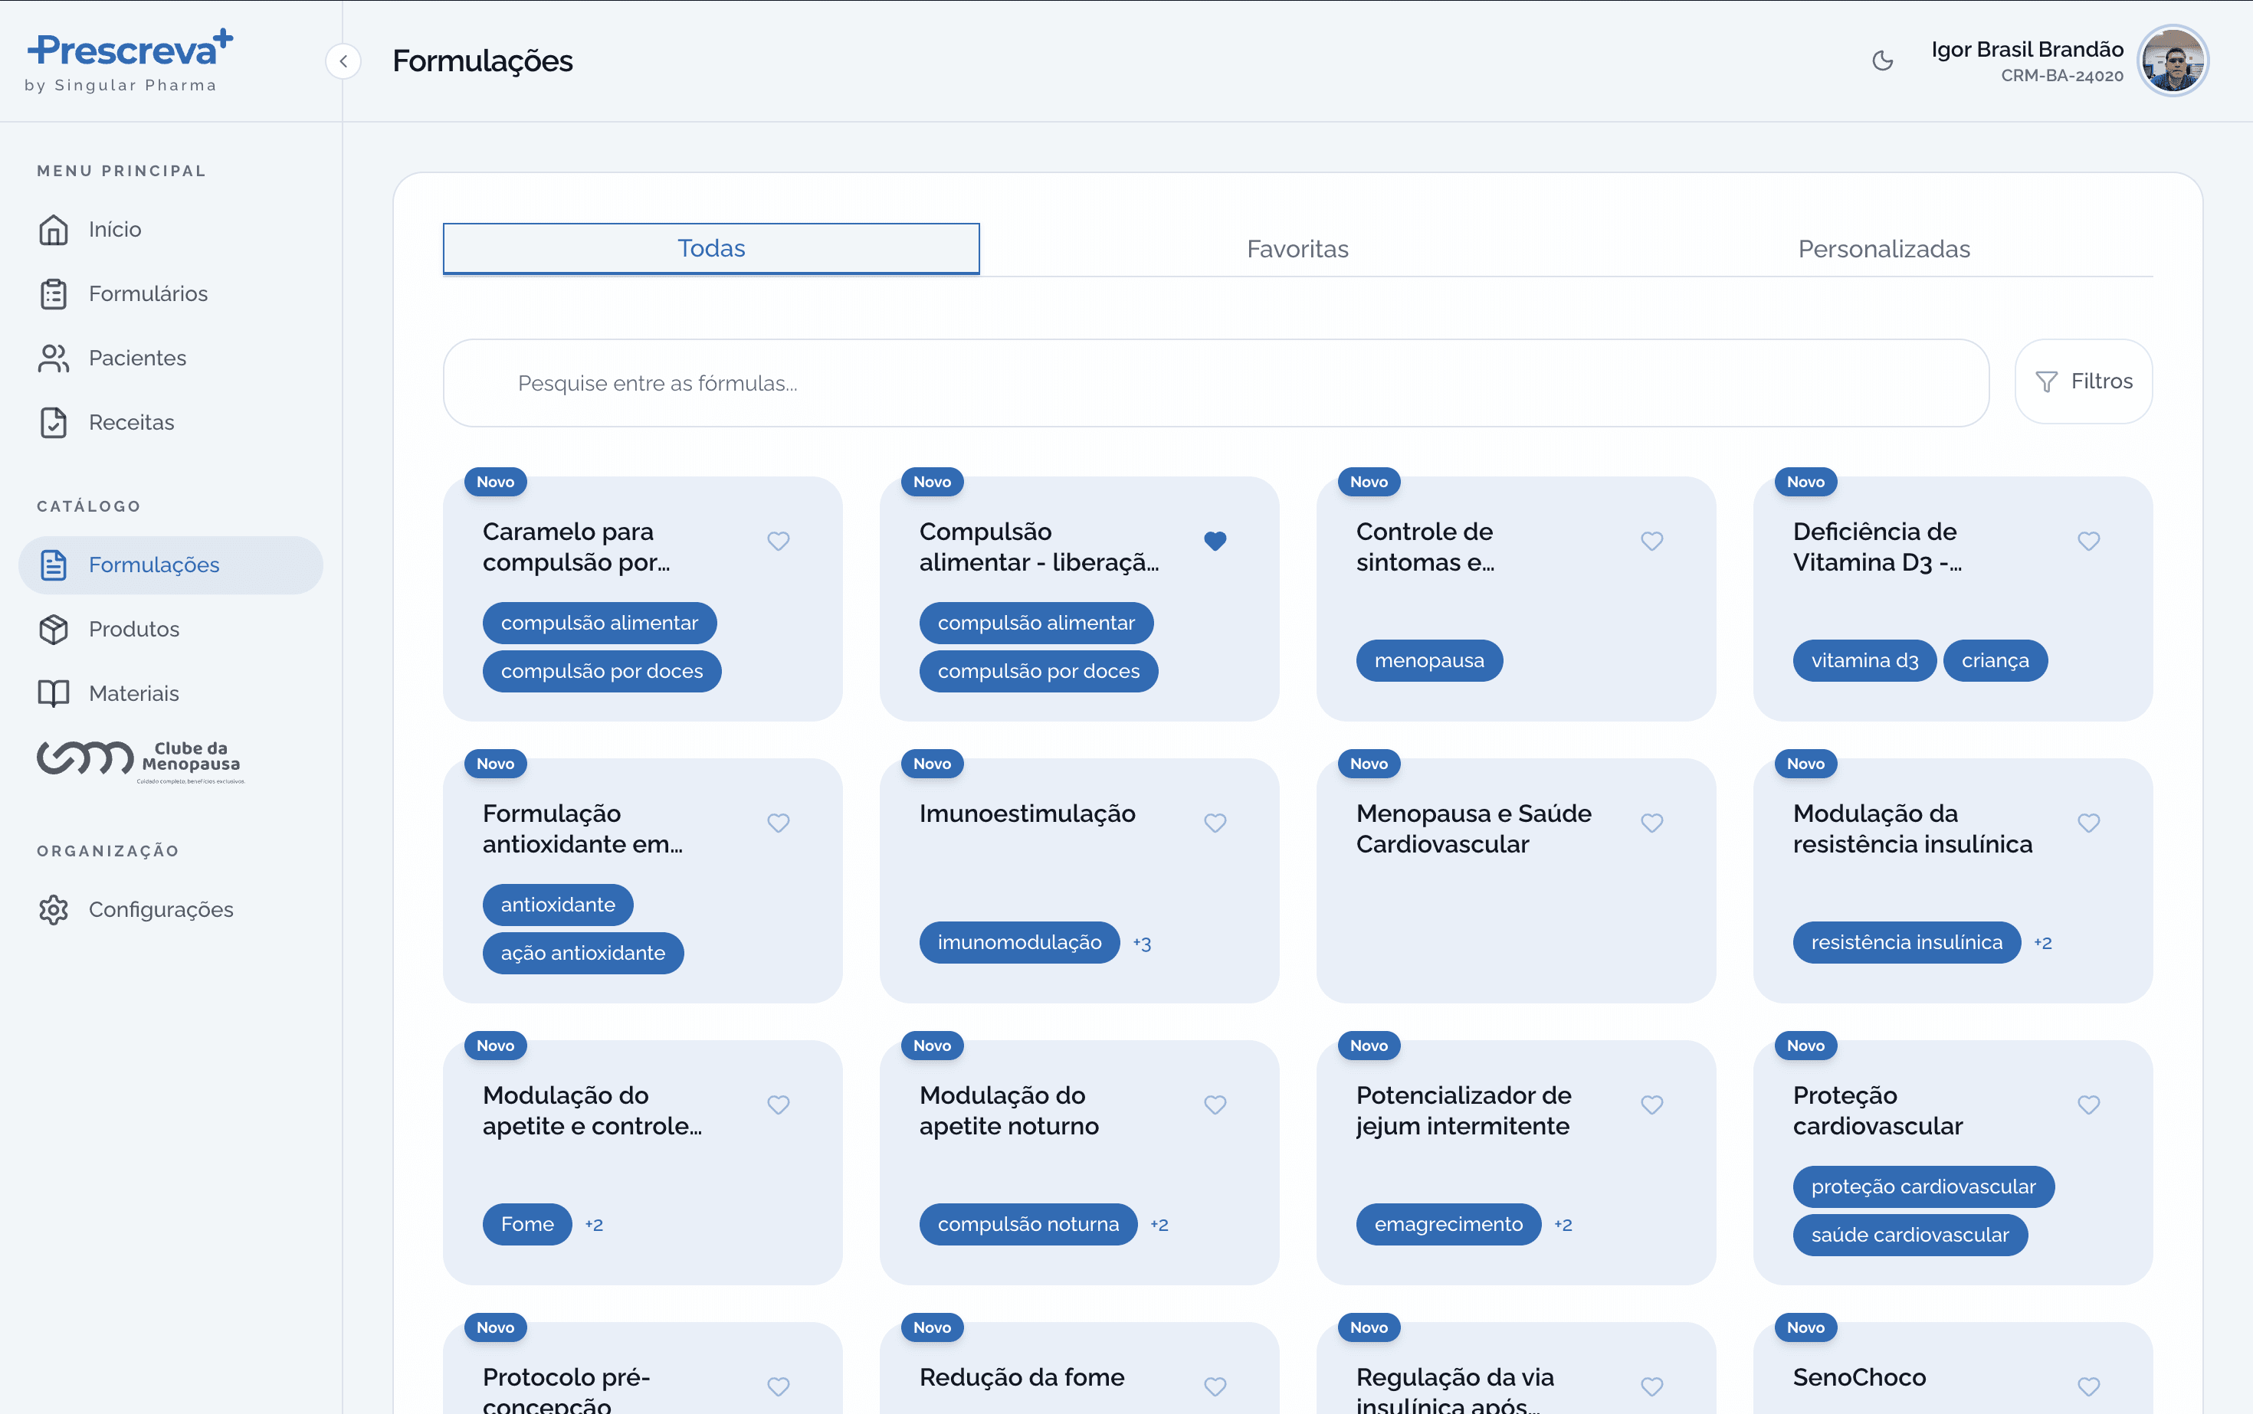Image resolution: width=2253 pixels, height=1414 pixels.
Task: Switch to the Personalizadas tab
Action: pos(1884,249)
